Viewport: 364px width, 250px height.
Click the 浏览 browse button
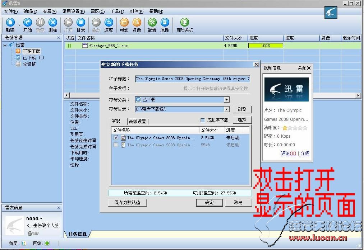click(242, 109)
